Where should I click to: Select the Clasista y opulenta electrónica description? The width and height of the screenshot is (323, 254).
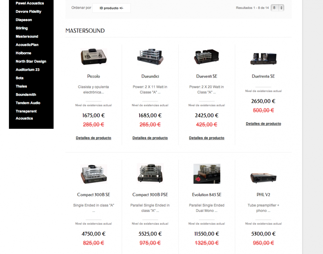94,89
